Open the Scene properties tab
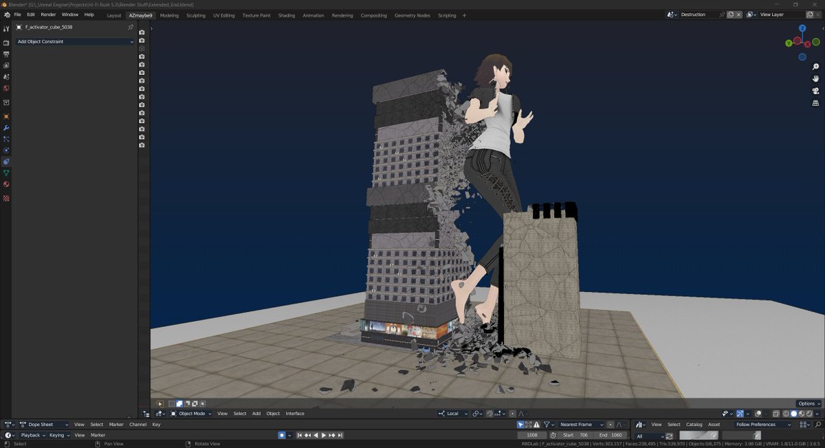 pos(6,77)
